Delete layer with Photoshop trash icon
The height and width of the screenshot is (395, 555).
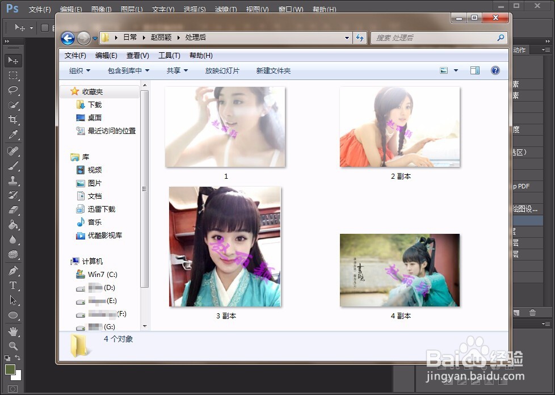532,313
